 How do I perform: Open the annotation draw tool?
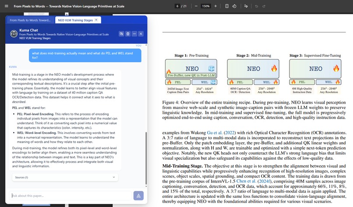coord(246,6)
